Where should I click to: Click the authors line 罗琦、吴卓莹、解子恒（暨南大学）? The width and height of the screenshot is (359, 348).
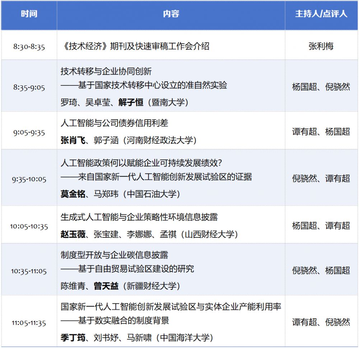(x=125, y=102)
